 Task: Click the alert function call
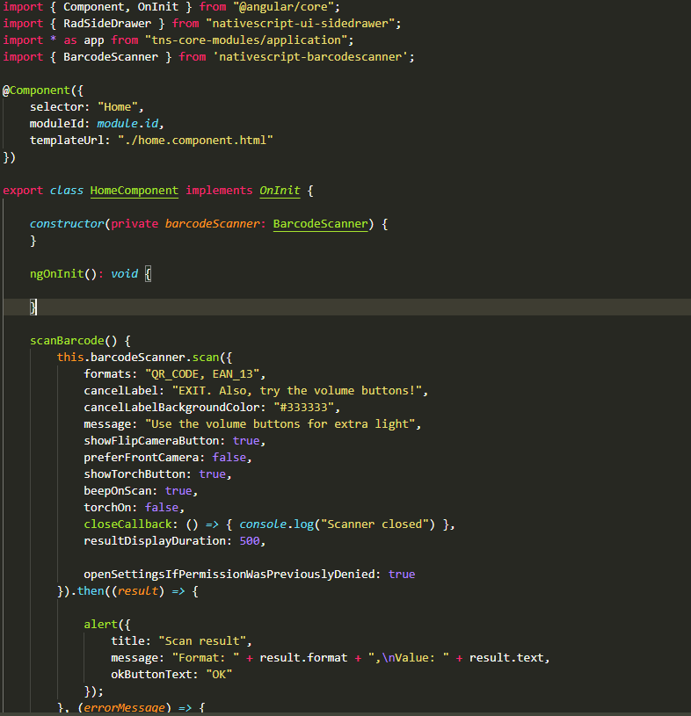[x=100, y=625]
